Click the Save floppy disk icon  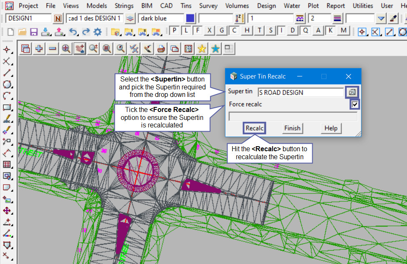34,31
